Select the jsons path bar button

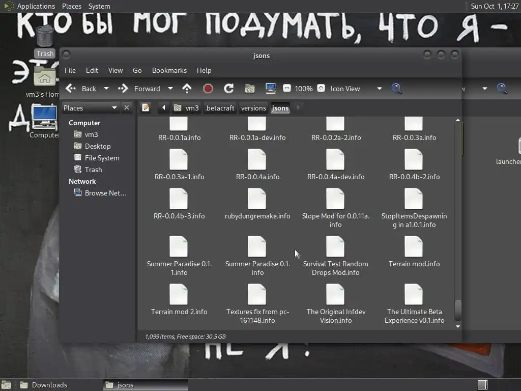coord(280,108)
